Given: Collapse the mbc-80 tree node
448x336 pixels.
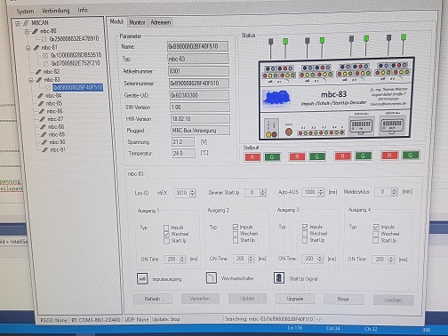Looking at the screenshot, I should click(x=27, y=31).
